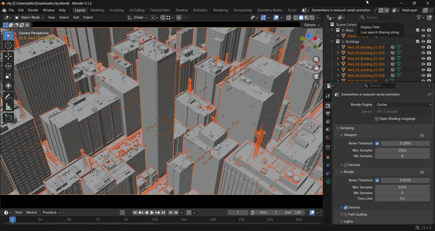Select the Move tool in the viewport toolbar
The height and width of the screenshot is (231, 435).
click(9, 56)
